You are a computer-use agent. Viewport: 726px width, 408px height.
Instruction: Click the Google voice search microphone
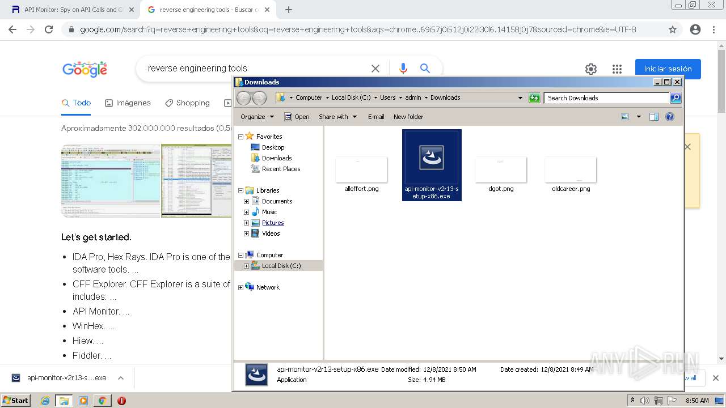[x=403, y=69]
